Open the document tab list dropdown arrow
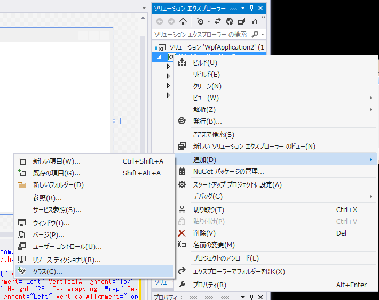 [x=144, y=8]
